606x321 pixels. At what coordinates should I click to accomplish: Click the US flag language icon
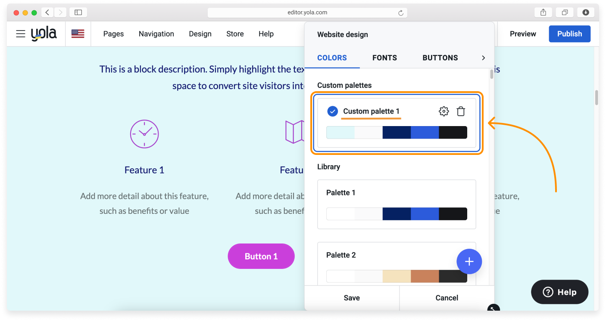tap(78, 34)
